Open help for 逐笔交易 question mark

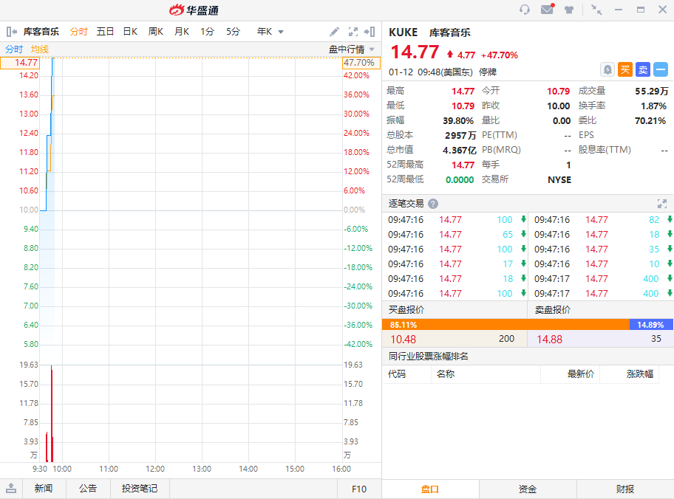click(433, 204)
